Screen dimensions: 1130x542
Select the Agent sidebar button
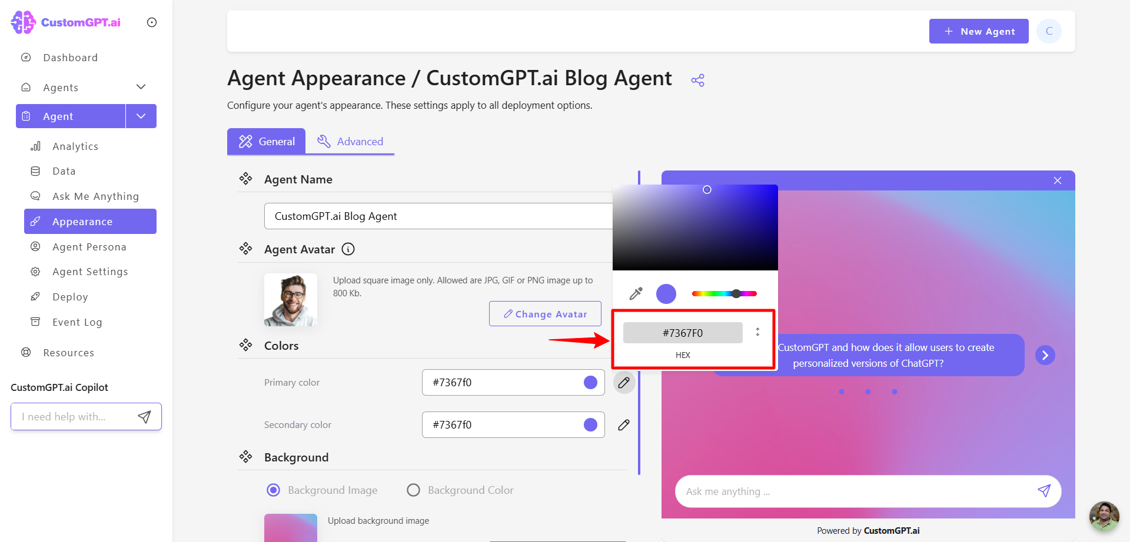point(71,116)
